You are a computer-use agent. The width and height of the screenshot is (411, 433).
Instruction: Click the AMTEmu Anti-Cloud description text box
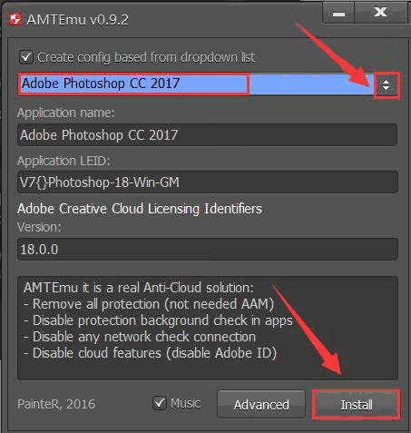(208, 328)
